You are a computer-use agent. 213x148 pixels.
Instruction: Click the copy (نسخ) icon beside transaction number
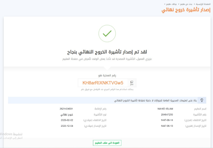132,82
